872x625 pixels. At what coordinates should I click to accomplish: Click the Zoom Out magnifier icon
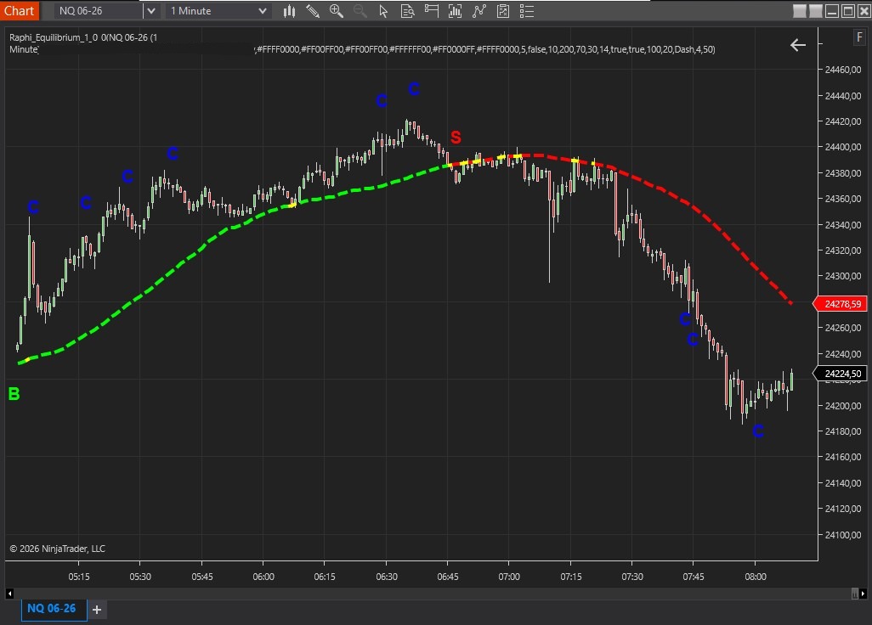(x=360, y=11)
